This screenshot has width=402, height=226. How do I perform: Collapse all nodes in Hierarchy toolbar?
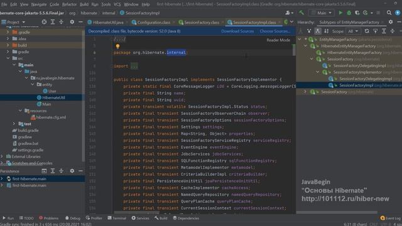392,31
